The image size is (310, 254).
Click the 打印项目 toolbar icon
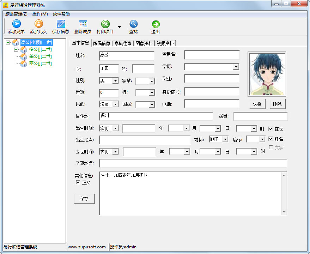[105, 24]
